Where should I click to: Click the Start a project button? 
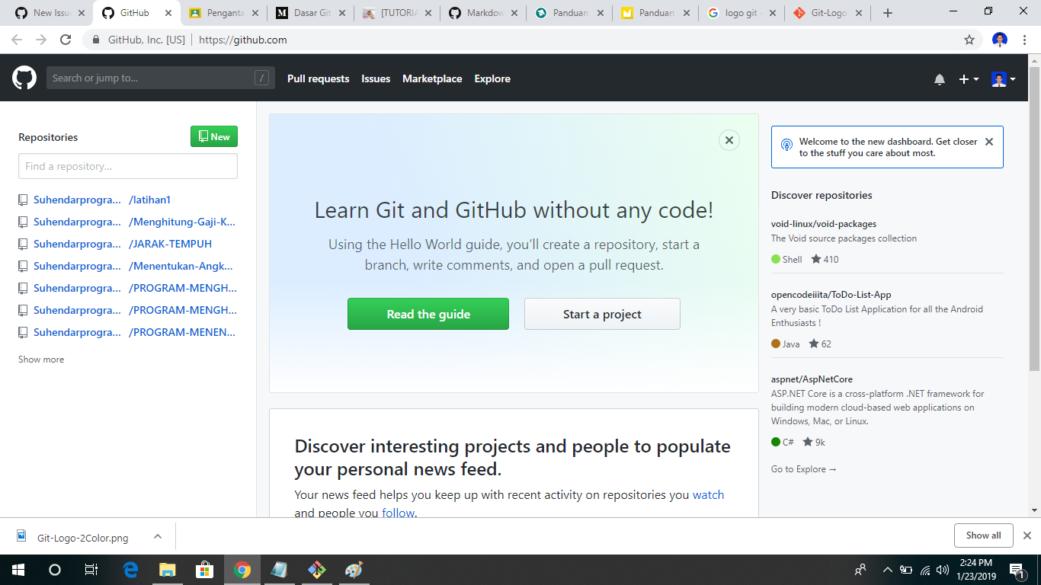(602, 314)
